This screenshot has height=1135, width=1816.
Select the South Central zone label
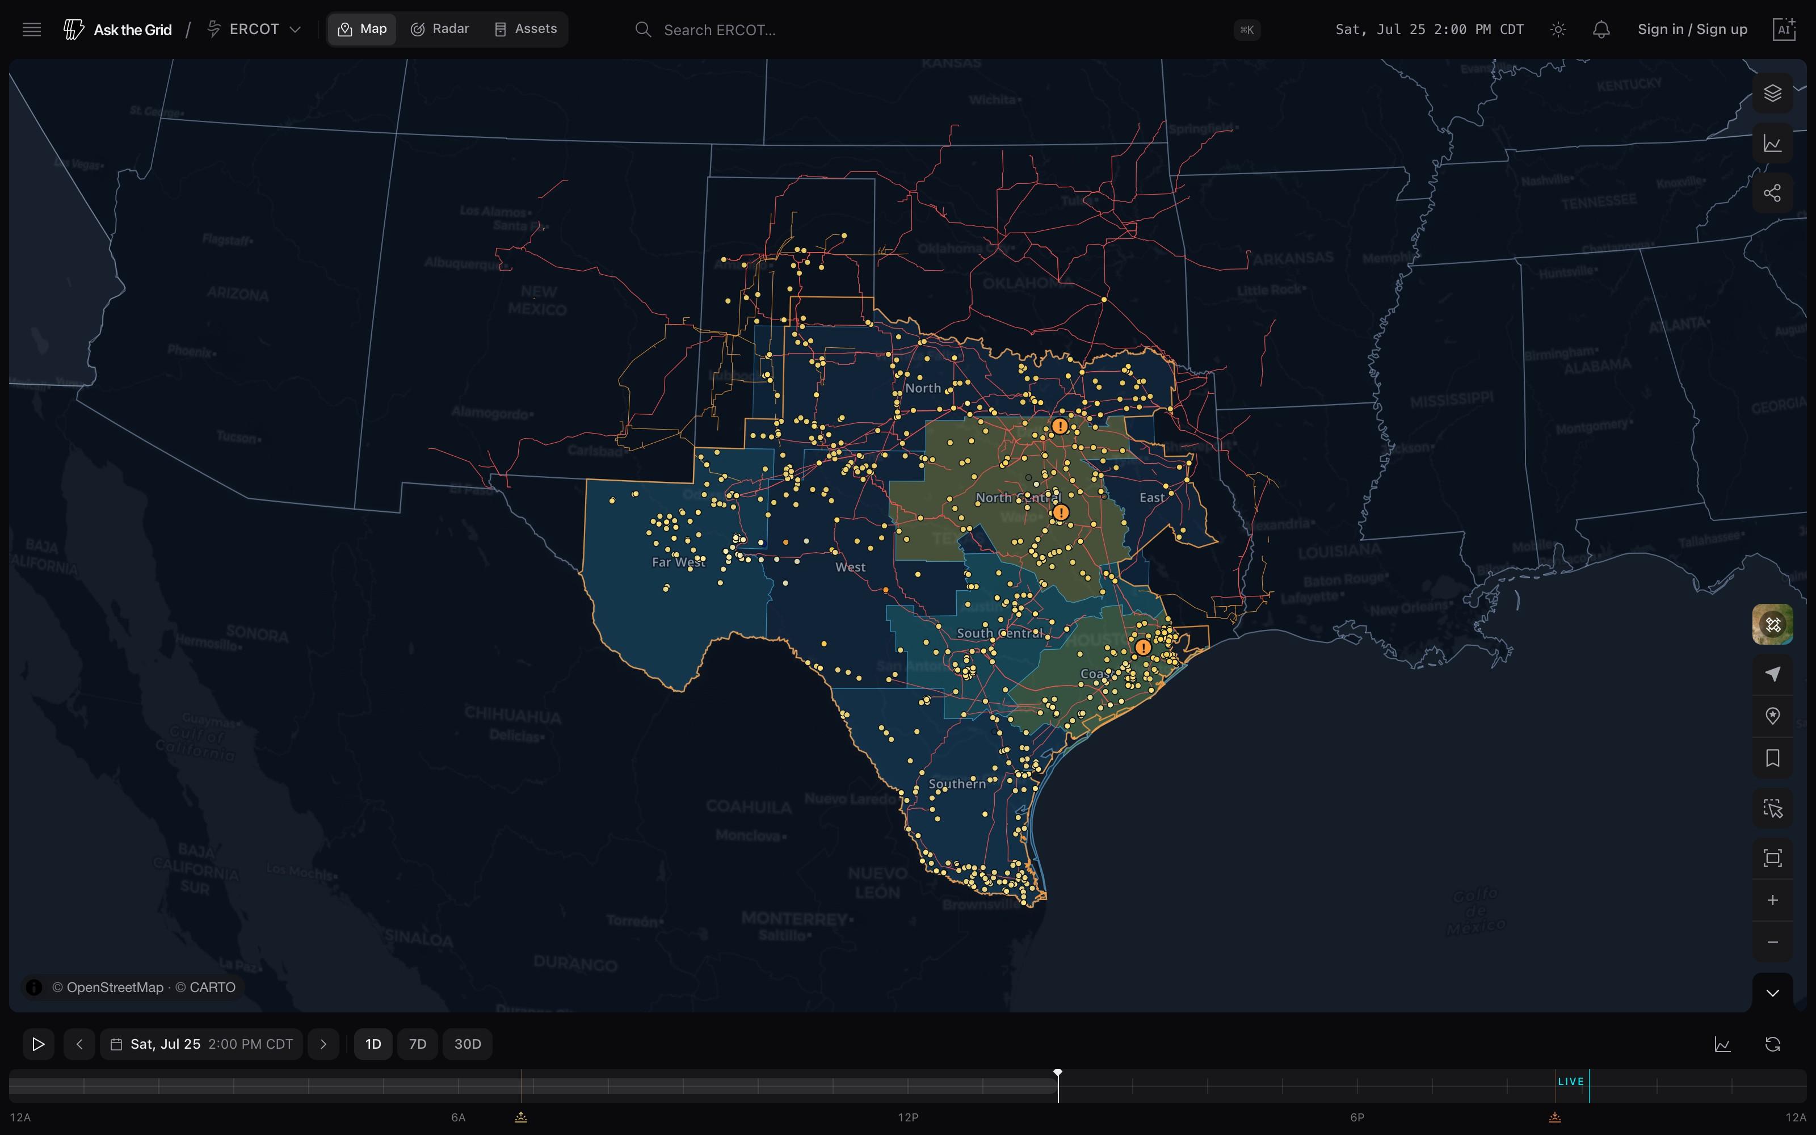999,633
